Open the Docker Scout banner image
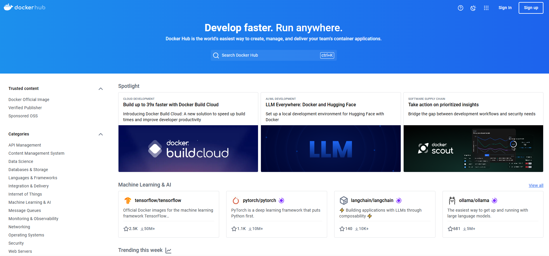549x256 pixels. tap(473, 149)
